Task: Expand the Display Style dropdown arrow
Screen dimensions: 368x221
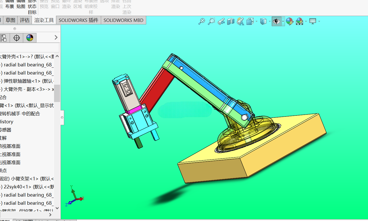Action: 270,21
